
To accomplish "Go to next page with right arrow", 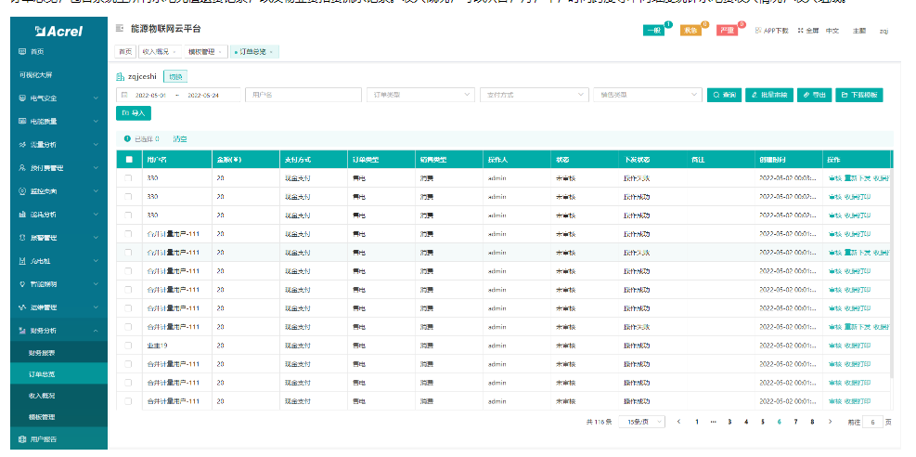I will pos(830,422).
